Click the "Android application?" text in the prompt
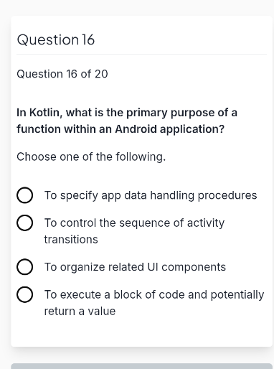274x369 pixels. point(170,129)
